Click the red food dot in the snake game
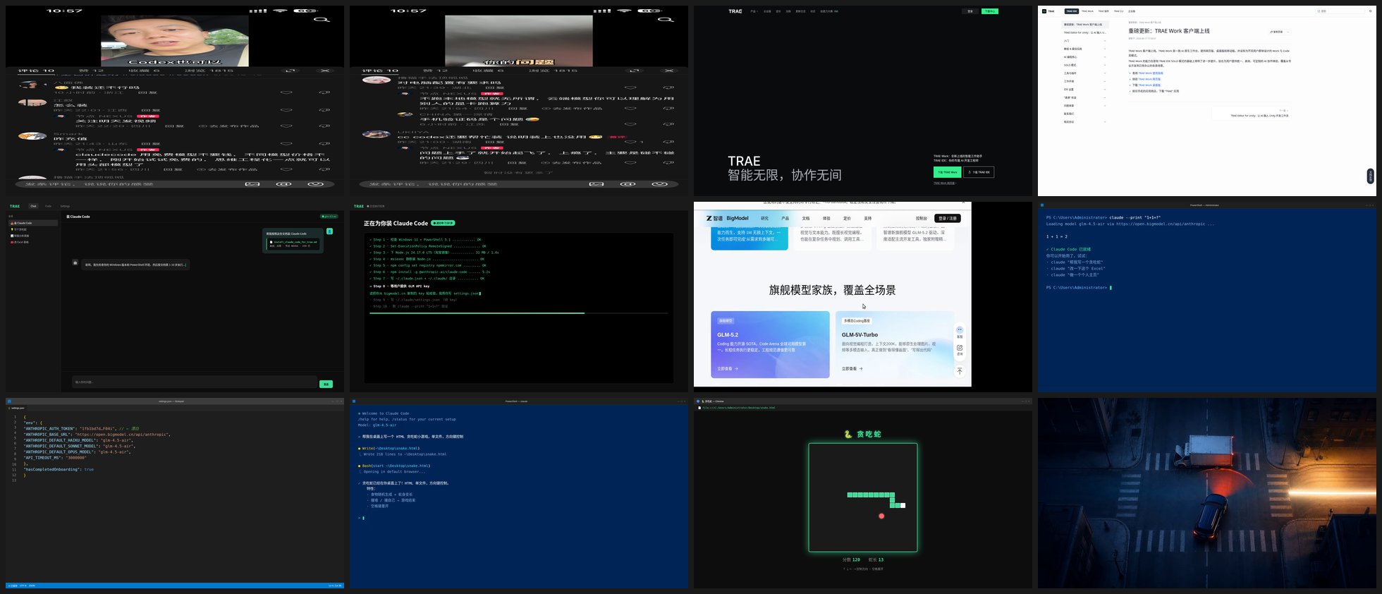Viewport: 1382px width, 594px height. 881,516
